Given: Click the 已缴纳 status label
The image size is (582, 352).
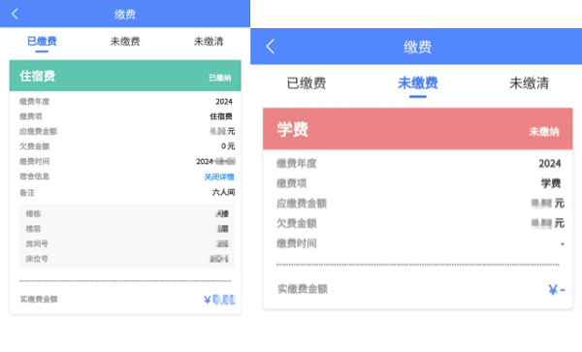Looking at the screenshot, I should [220, 78].
